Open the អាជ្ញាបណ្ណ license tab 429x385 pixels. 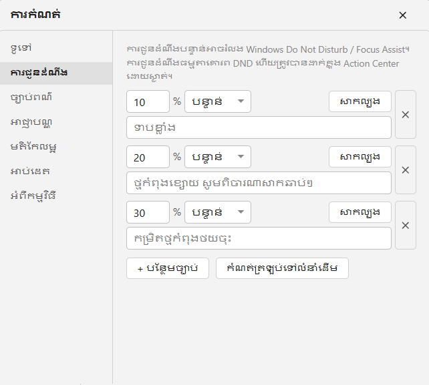56,122
